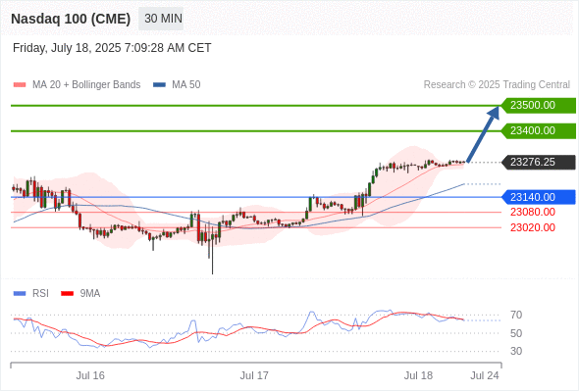Click the RSI 70 level label
Screen dimensions: 579x392
(x=516, y=316)
